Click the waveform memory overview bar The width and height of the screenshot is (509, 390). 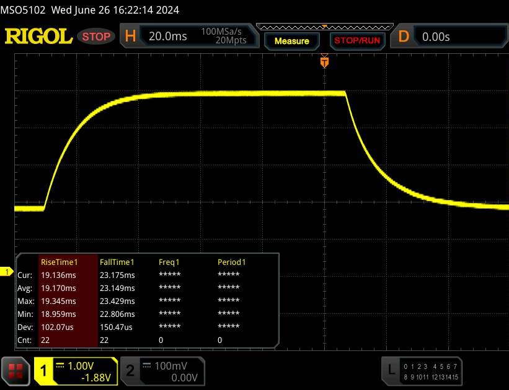(x=325, y=27)
